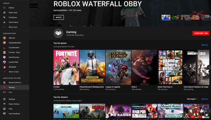
Task: Click the Dota 2 title text
Action: [x=134, y=87]
